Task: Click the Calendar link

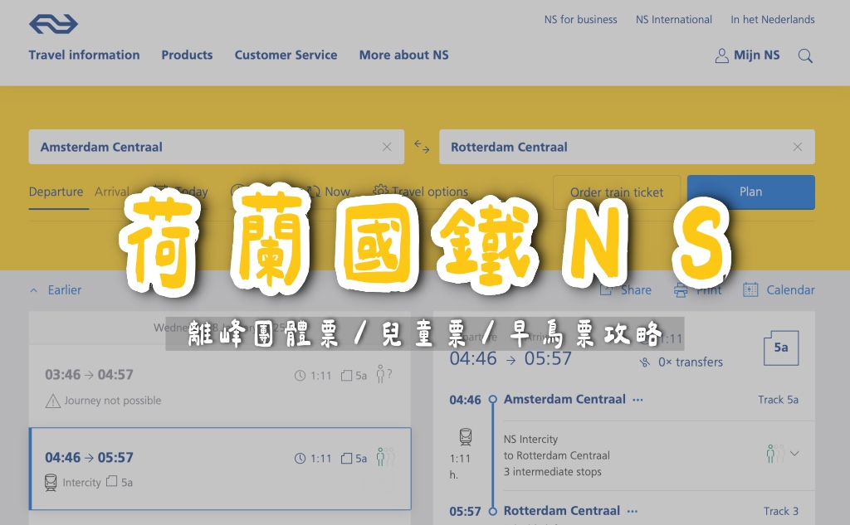Action: tap(790, 289)
